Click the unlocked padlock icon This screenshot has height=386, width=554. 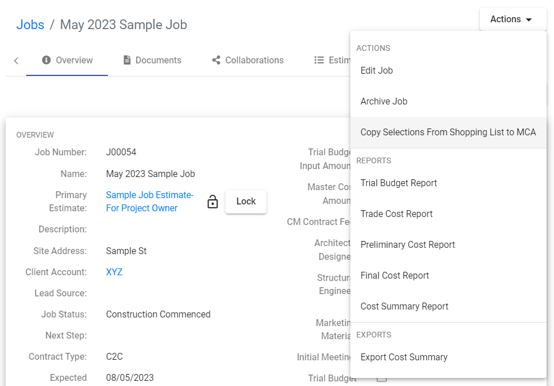[x=213, y=202]
